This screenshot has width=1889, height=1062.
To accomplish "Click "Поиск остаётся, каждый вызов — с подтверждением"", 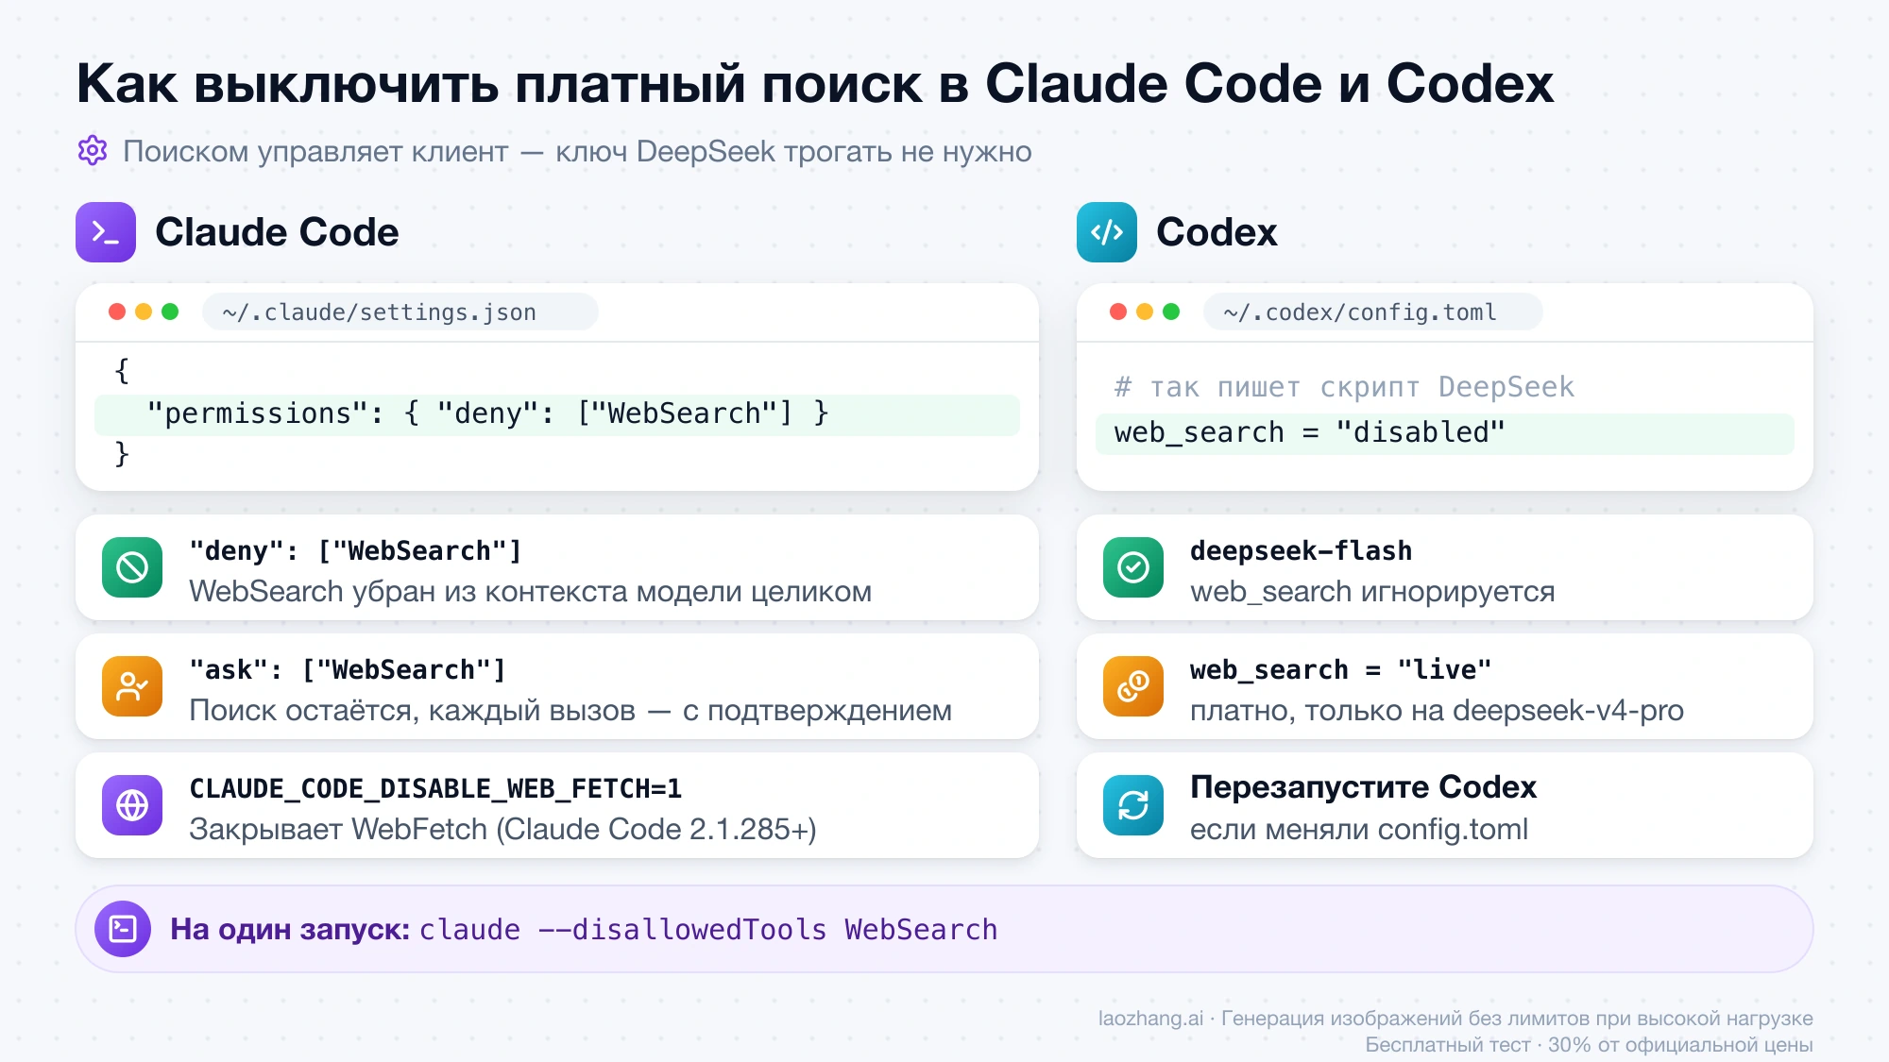I will click(570, 711).
